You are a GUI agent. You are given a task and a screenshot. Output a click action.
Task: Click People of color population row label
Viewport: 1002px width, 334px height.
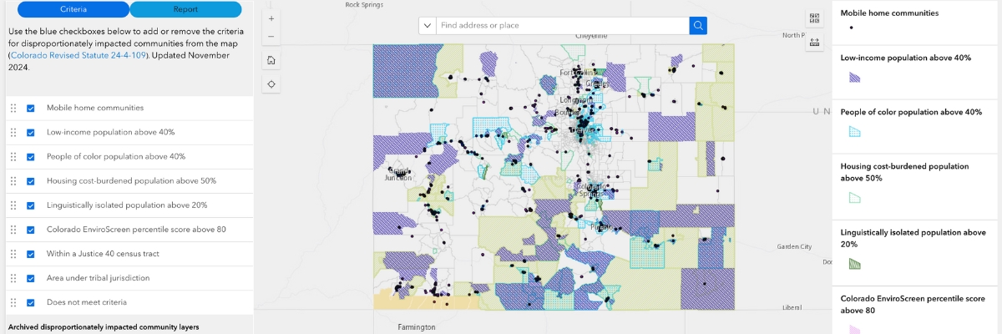pos(116,156)
